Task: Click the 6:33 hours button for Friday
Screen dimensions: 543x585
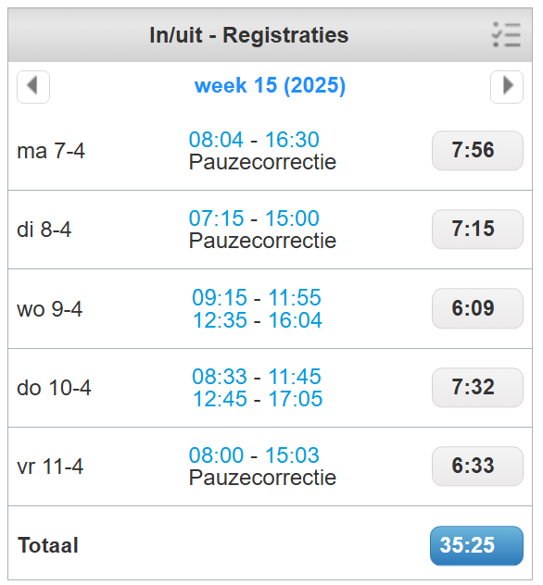Action: click(477, 466)
